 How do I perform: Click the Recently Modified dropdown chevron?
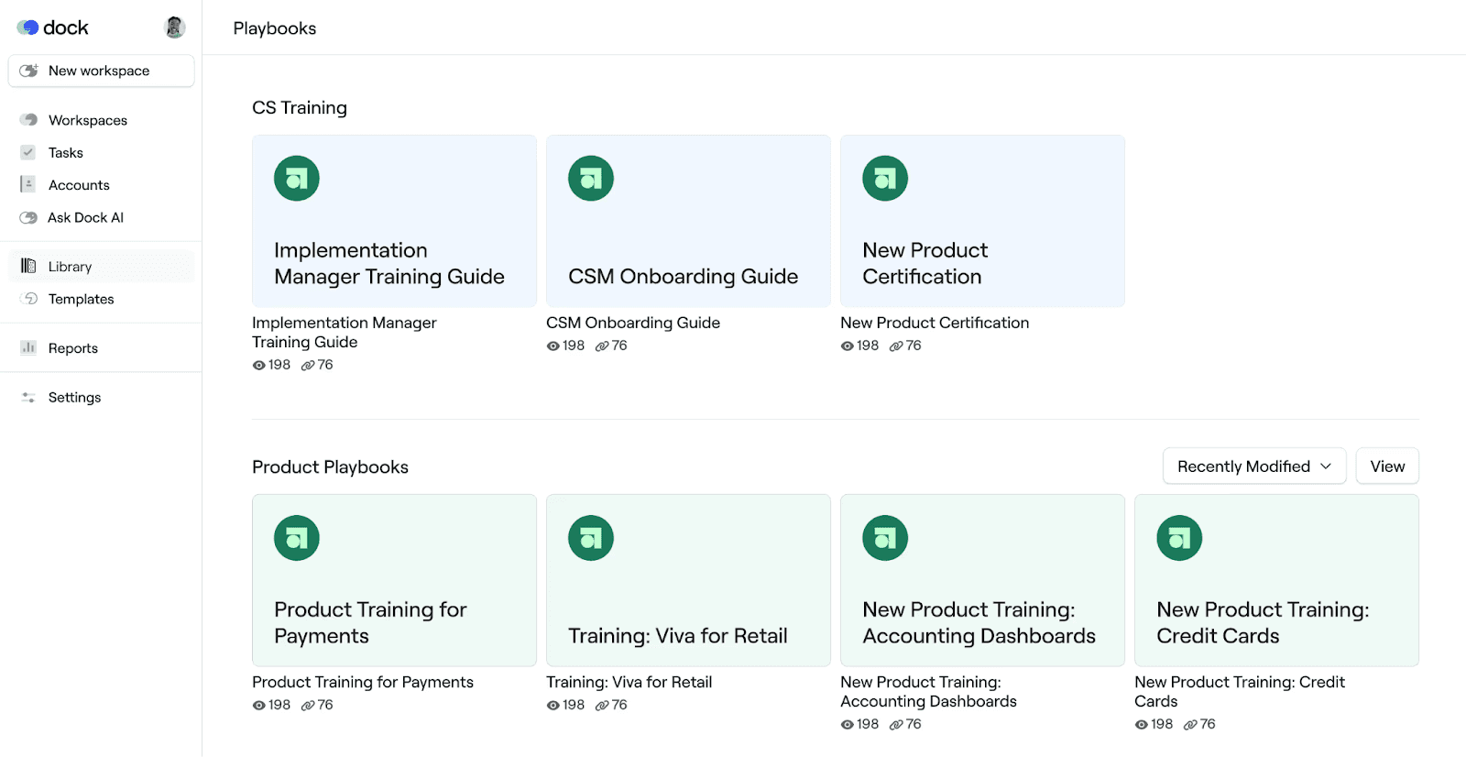coord(1326,466)
